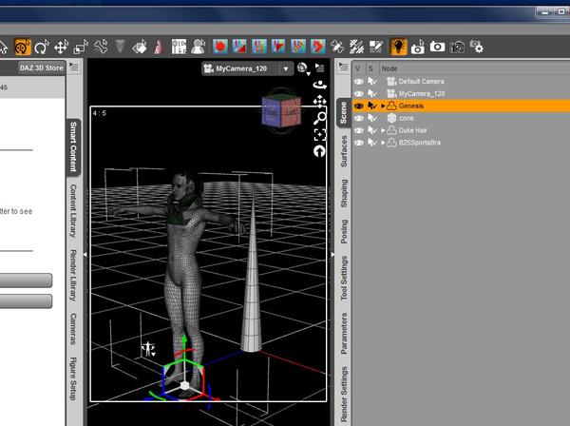Hide the Genesis figure via its eye
This screenshot has width=570, height=426.
pos(359,106)
